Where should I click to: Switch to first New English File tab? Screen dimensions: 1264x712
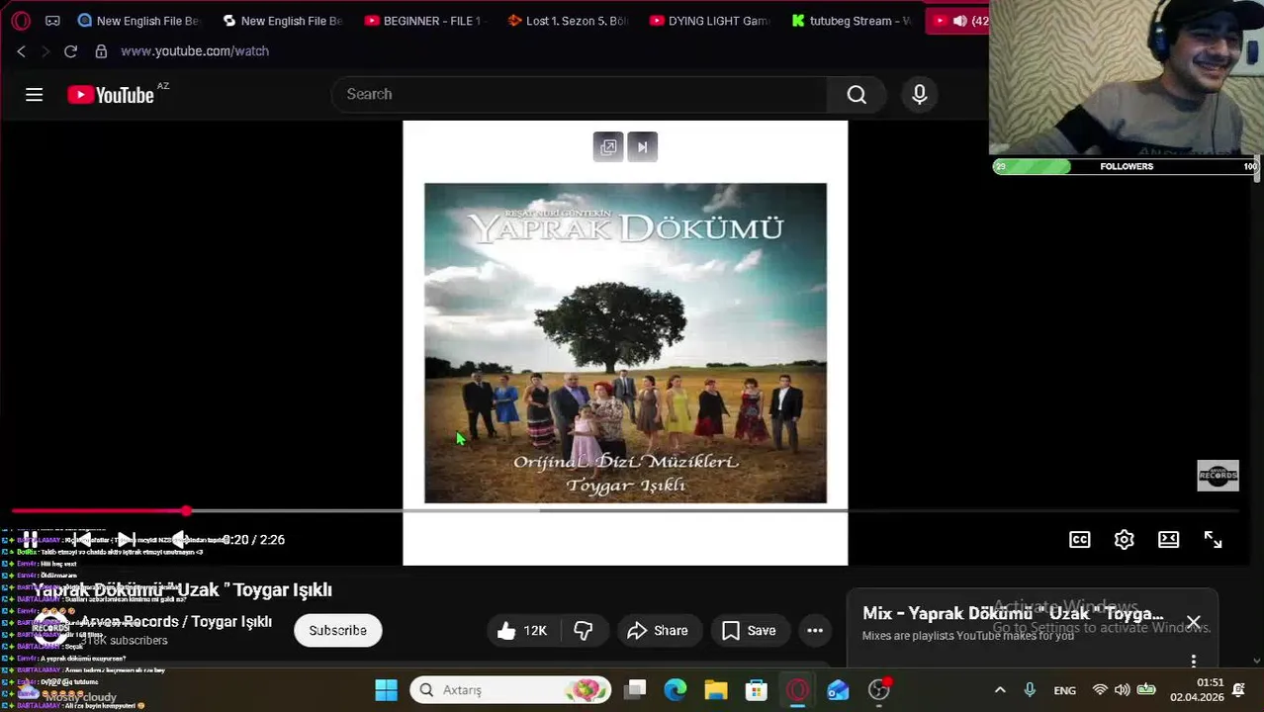tap(138, 20)
